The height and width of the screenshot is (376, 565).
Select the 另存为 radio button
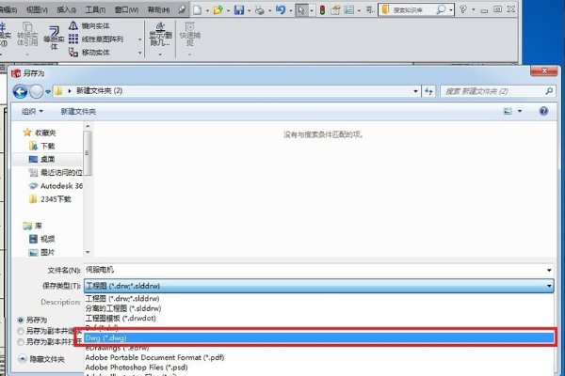[21, 320]
